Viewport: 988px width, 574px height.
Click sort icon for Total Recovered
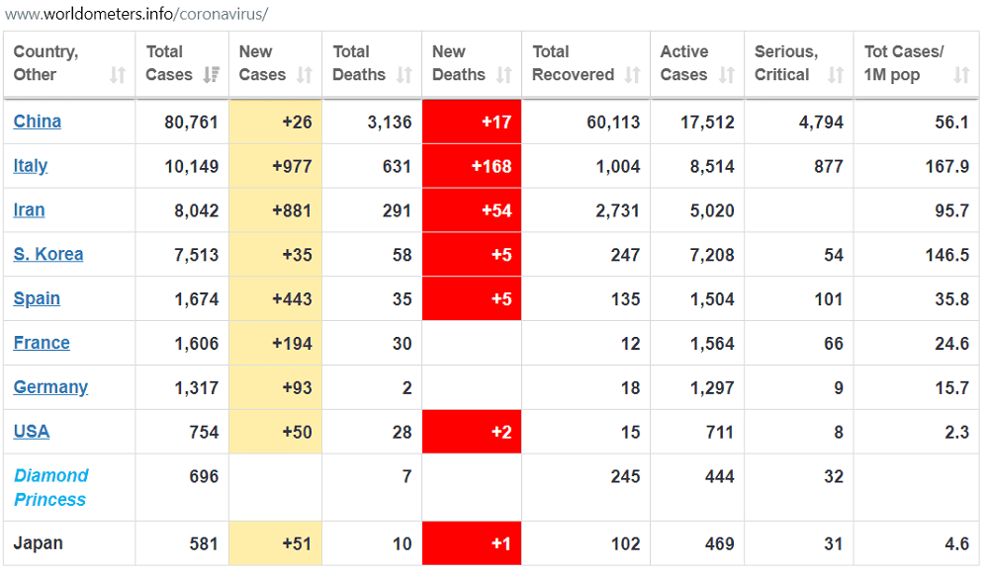point(633,75)
